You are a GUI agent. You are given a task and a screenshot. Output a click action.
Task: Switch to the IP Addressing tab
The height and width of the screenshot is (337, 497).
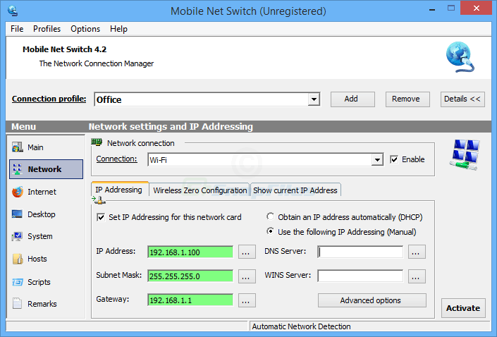tap(120, 190)
